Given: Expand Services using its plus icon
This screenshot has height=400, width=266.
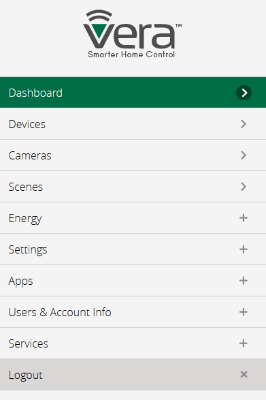Looking at the screenshot, I should click(x=244, y=343).
